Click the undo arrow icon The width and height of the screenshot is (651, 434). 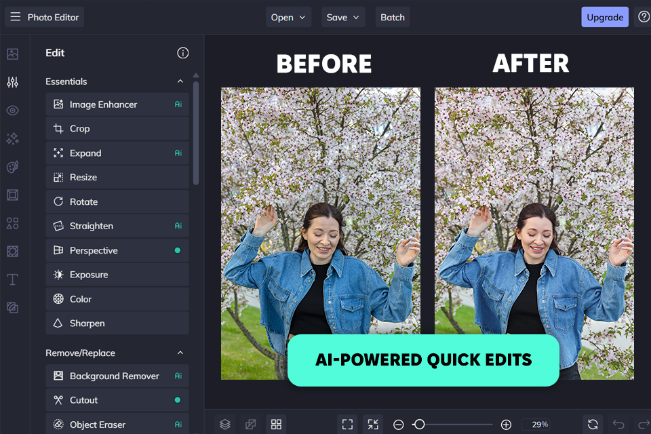[x=618, y=424]
